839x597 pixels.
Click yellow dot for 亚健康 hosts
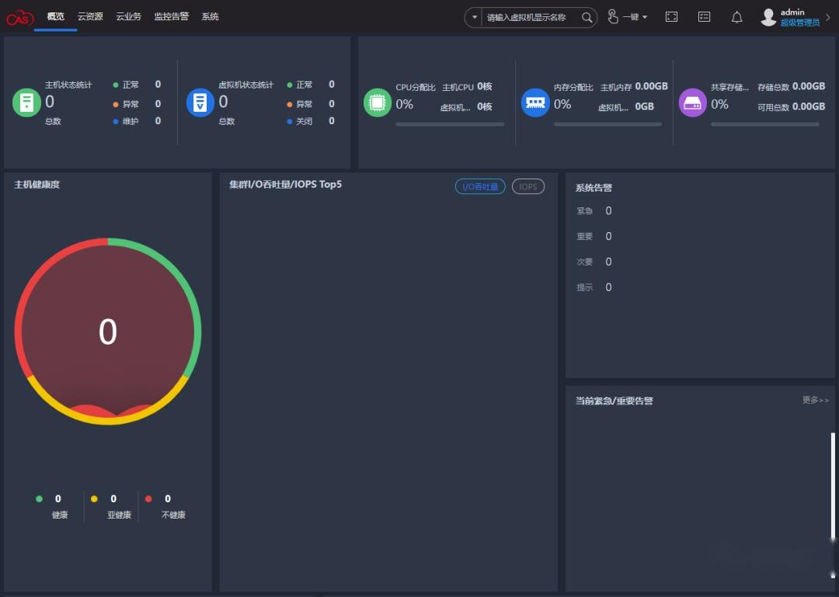pyautogui.click(x=94, y=499)
